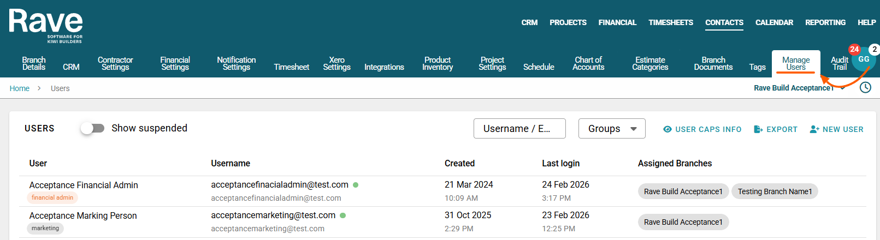Screen dimensions: 880x240
Task: Click the Username / Email search field
Action: 519,129
